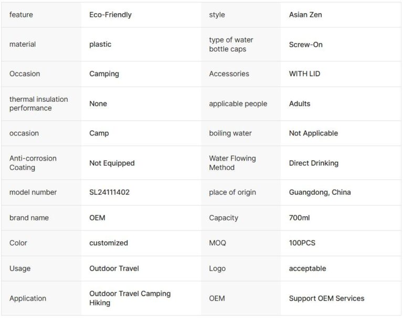Select the Direct Drinking value
This screenshot has height=318, width=403.
pyautogui.click(x=313, y=163)
